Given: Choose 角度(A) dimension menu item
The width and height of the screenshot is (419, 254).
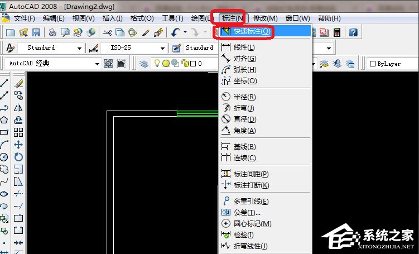Looking at the screenshot, I should click(x=266, y=131).
